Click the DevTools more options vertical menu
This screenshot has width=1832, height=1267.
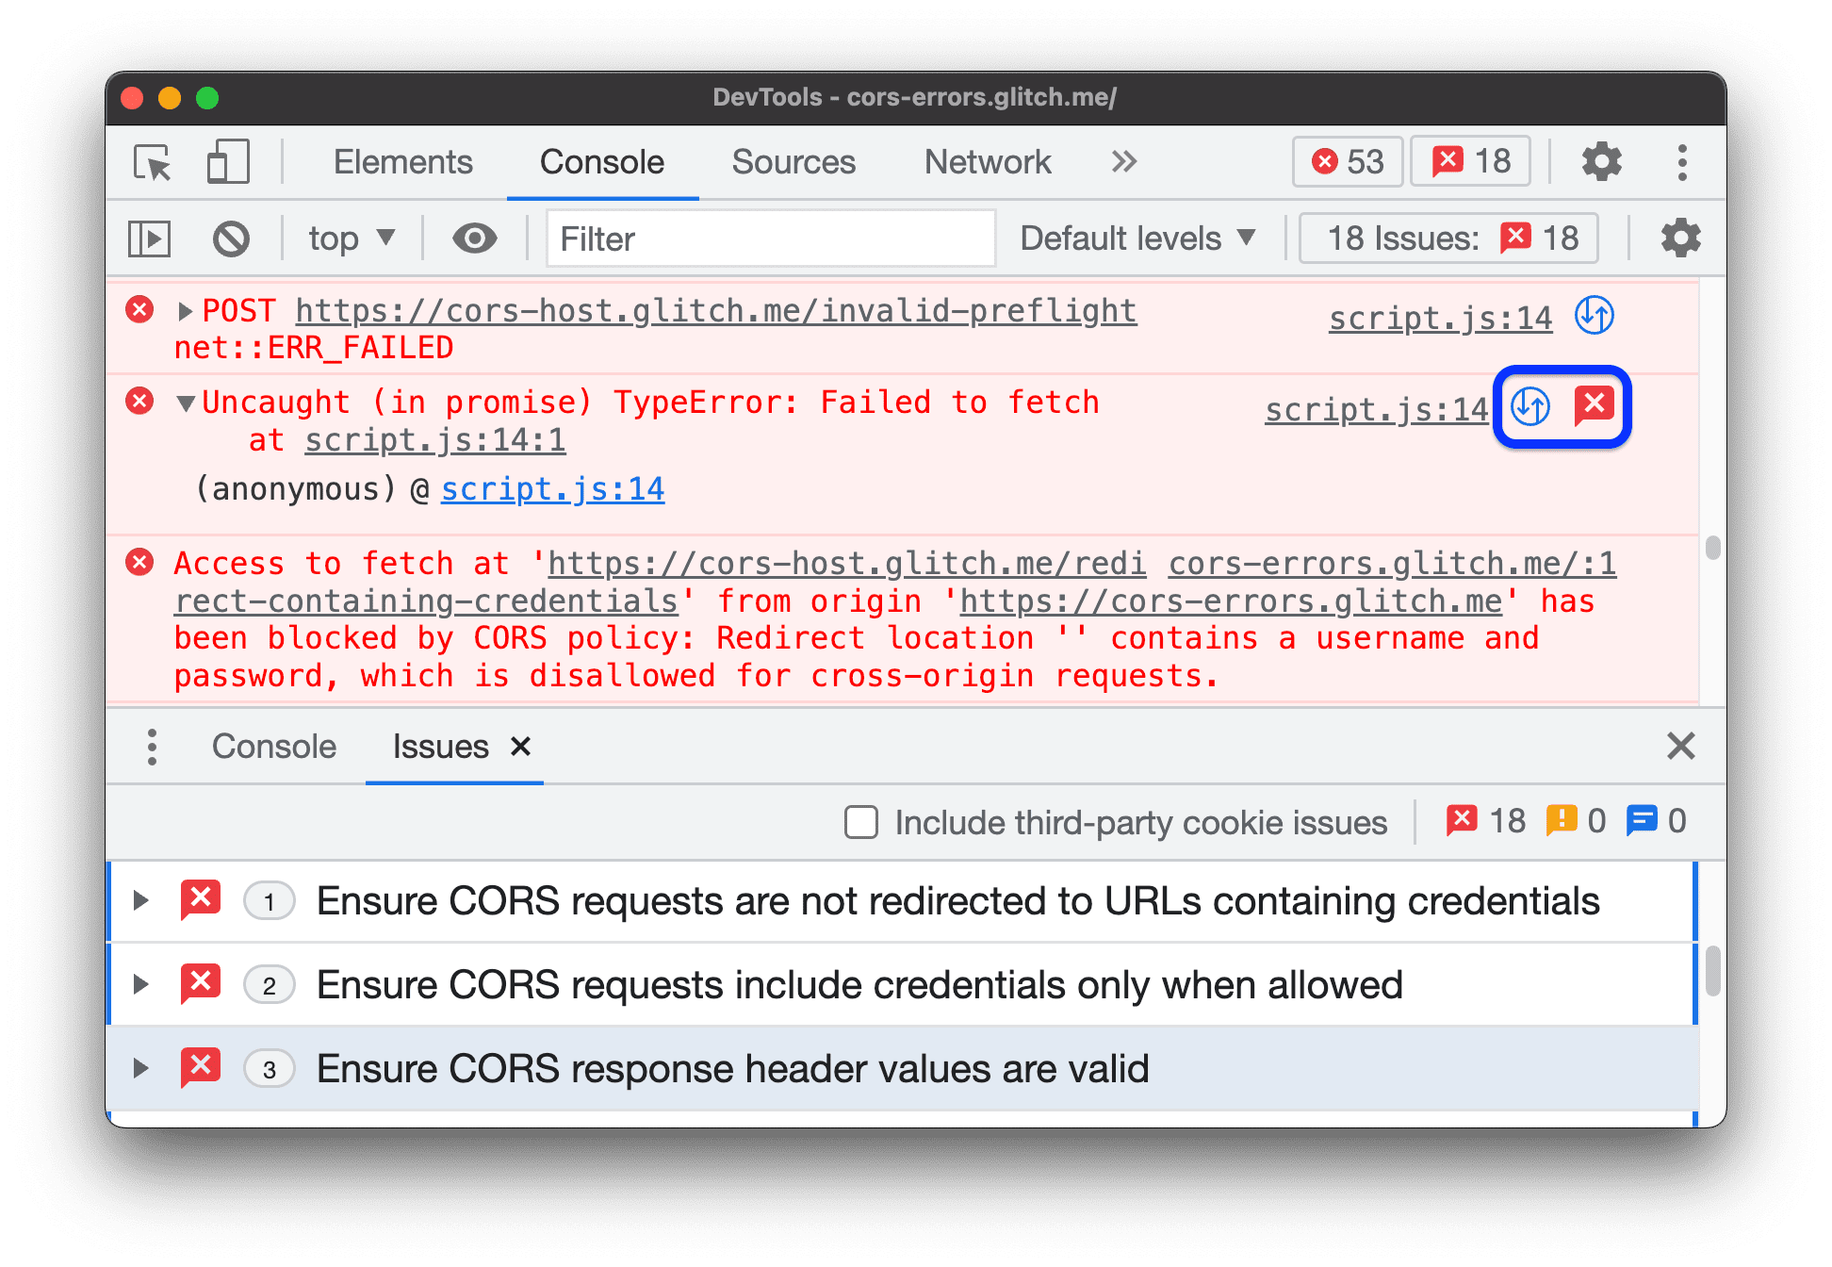(x=1681, y=160)
